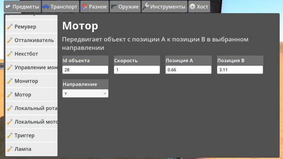Click the Мотор heading text
Image resolution: width=283 pixels, height=159 pixels.
[x=80, y=26]
